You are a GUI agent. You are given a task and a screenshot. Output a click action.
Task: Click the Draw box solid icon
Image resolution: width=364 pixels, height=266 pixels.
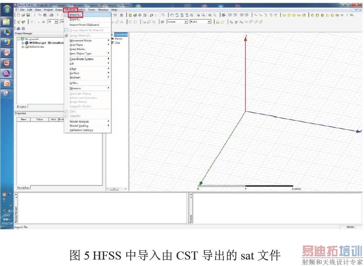[312, 15]
